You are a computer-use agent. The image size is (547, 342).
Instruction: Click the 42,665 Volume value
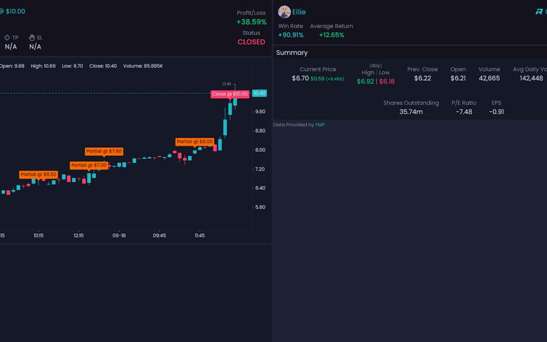(x=489, y=78)
